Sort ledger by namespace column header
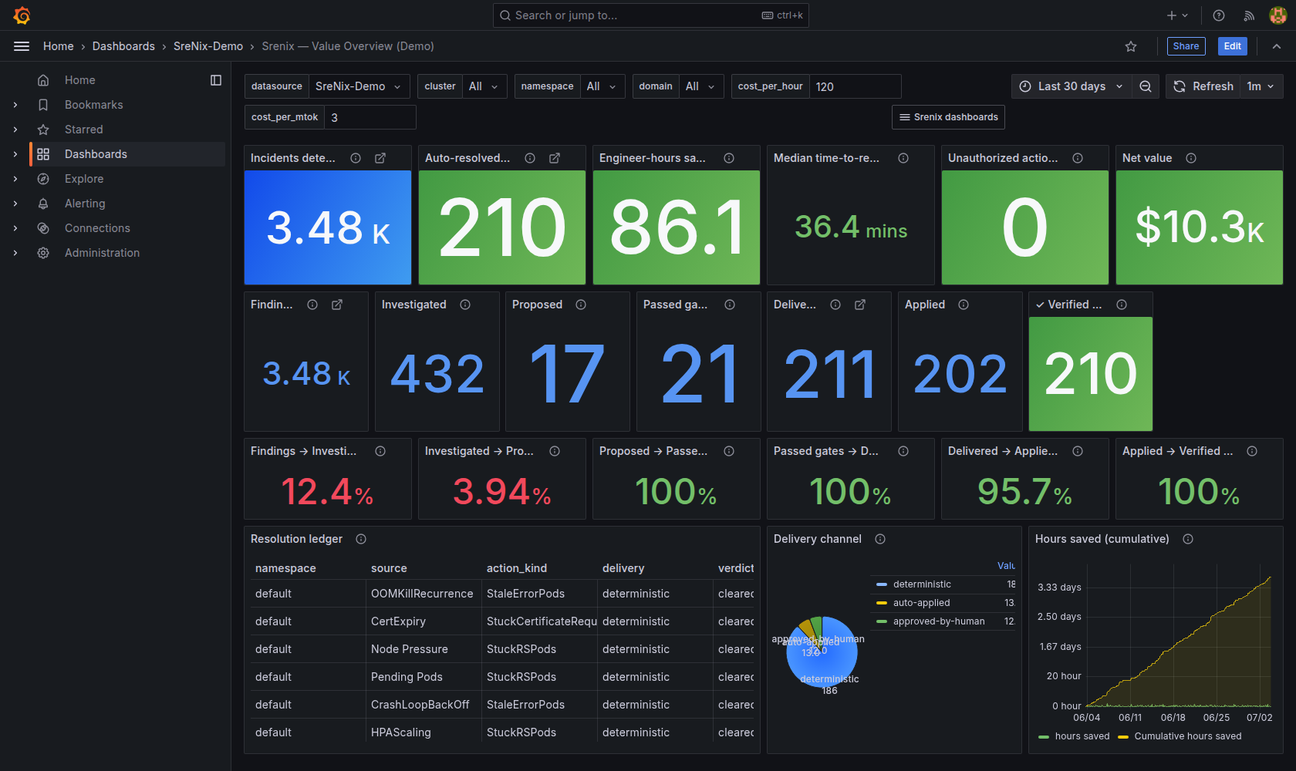This screenshot has width=1296, height=771. [285, 568]
